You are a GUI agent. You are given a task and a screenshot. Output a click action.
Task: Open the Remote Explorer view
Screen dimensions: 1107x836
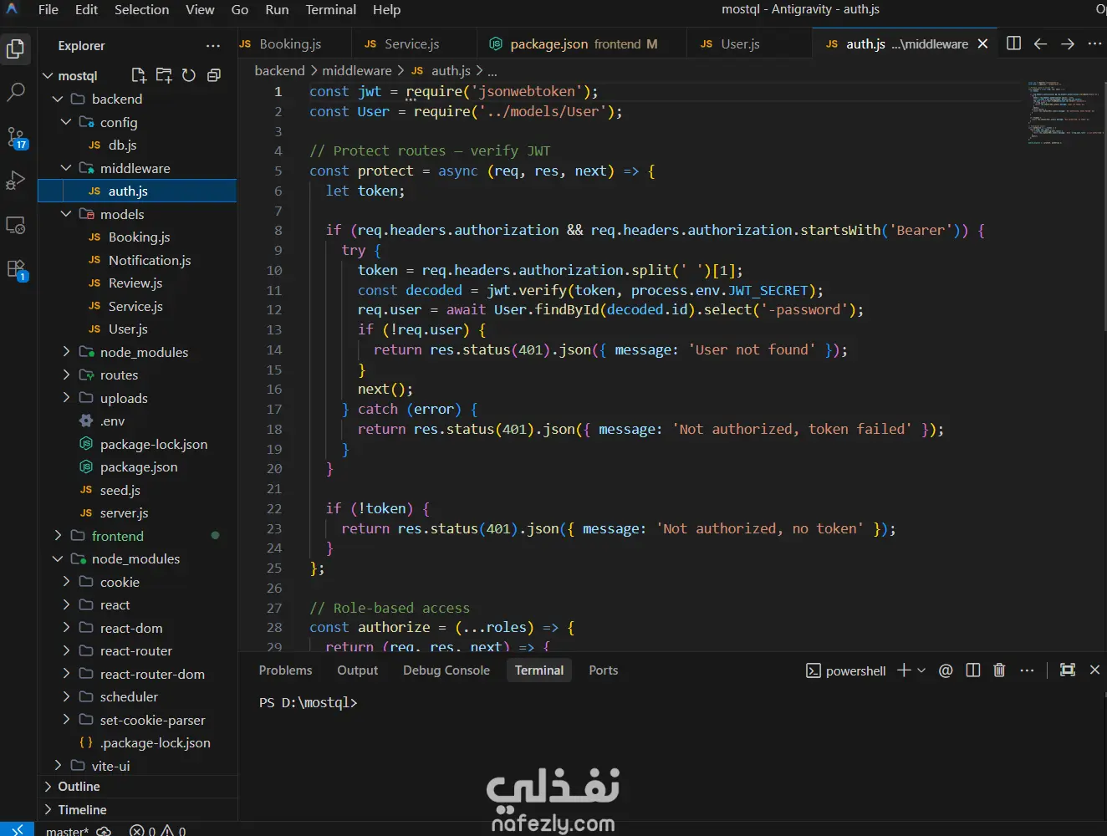[16, 225]
